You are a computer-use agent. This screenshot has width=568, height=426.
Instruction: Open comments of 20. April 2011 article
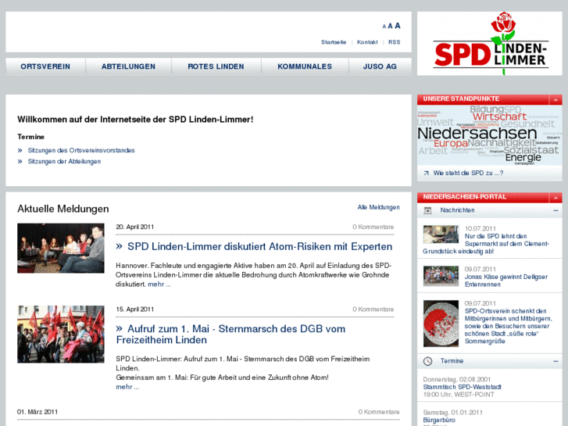373,227
